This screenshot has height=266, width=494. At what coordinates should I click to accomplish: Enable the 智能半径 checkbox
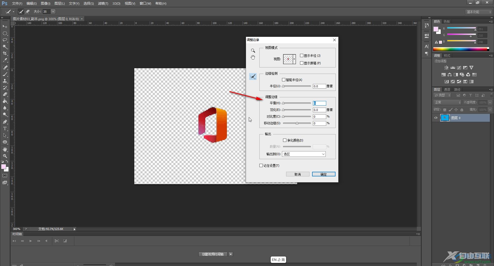point(284,80)
